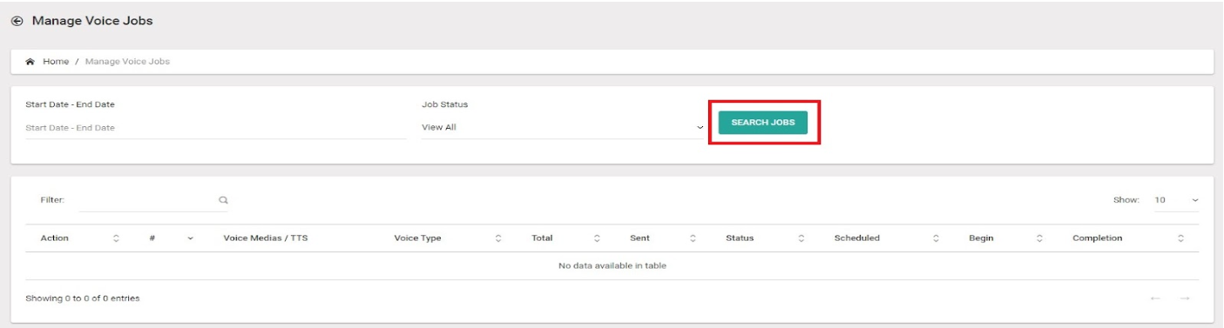
Task: Sort table by Action column arrows
Action: (x=116, y=238)
